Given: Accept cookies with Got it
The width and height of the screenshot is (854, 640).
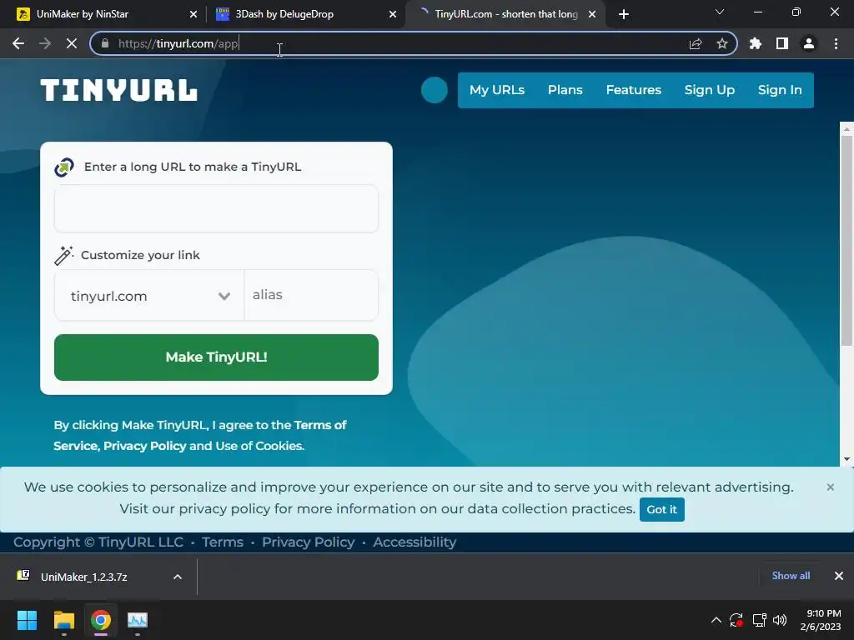Looking at the screenshot, I should click(x=661, y=509).
